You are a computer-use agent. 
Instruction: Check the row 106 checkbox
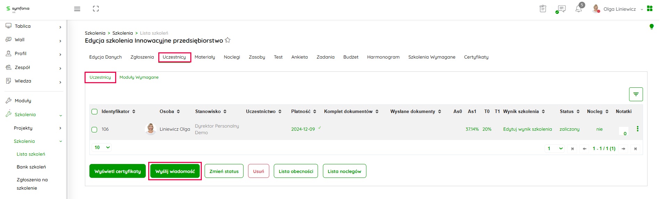pos(94,129)
